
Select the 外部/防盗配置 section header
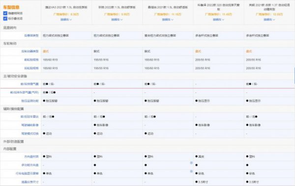point(14,141)
